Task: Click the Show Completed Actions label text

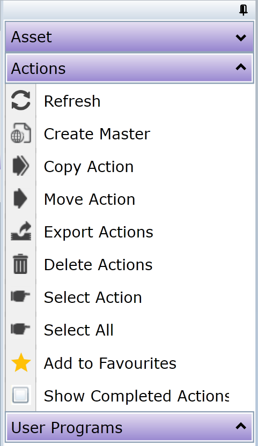Action: coord(136,396)
